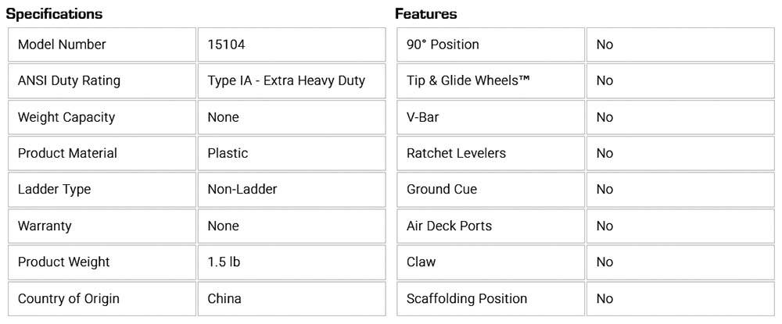Click the Tip & Glide Wheels™ label

tap(463, 80)
